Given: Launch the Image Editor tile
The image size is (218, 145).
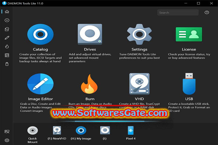Looking at the screenshot, I should coord(40,84).
